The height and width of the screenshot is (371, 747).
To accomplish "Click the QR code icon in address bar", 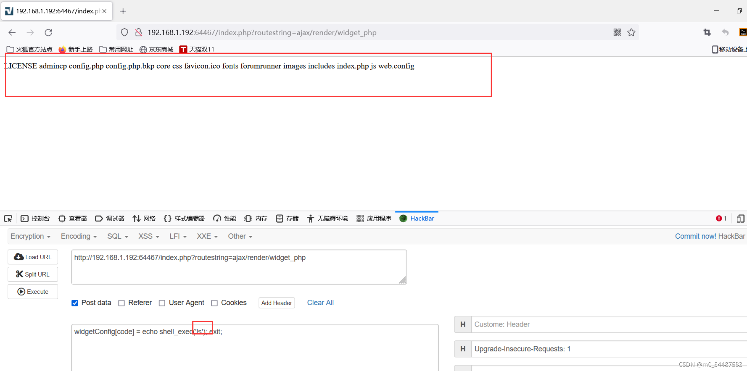I will point(617,32).
